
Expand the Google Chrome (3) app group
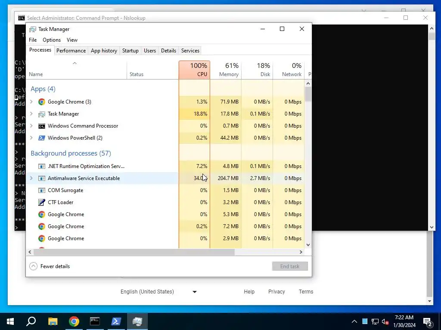(31, 102)
